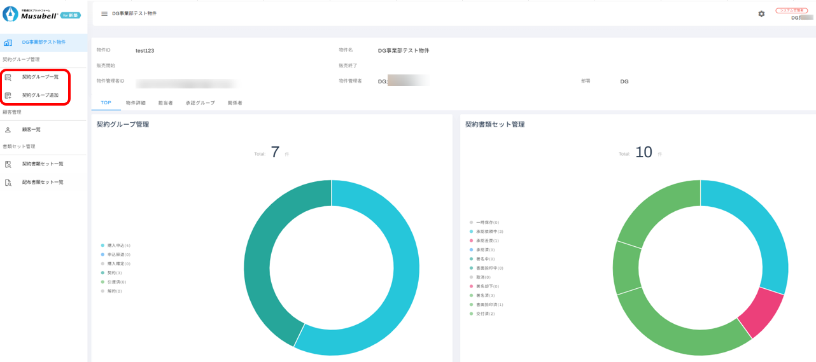
Task: Toggle 契約(3) legend item in group chart
Action: 116,272
